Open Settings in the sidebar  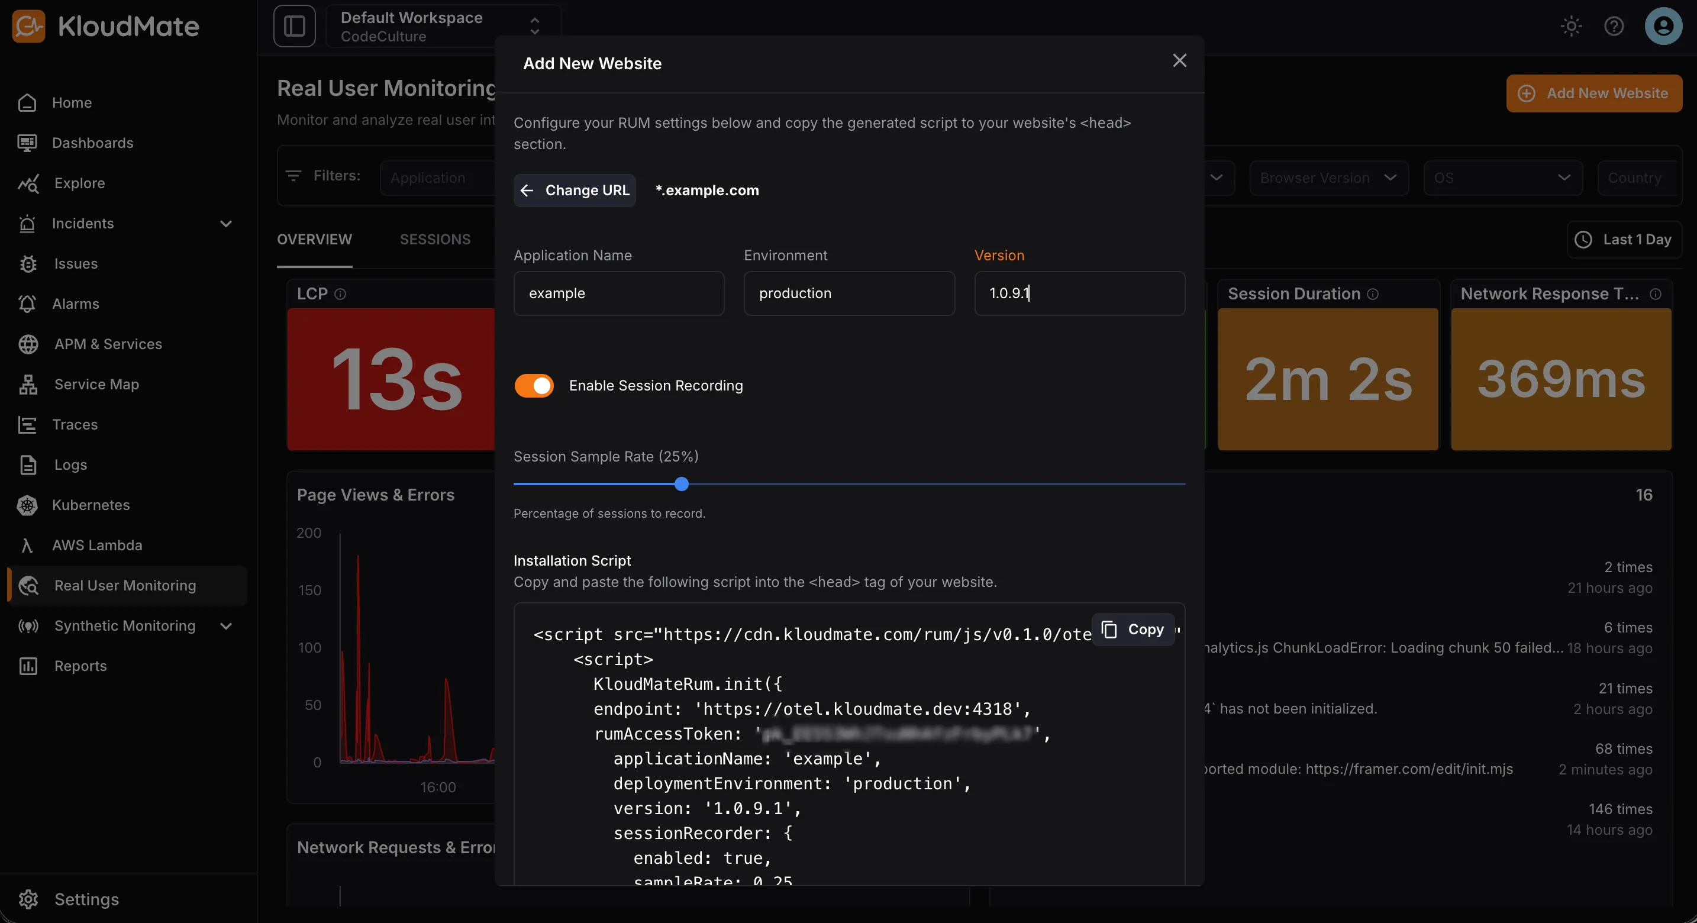(127, 899)
